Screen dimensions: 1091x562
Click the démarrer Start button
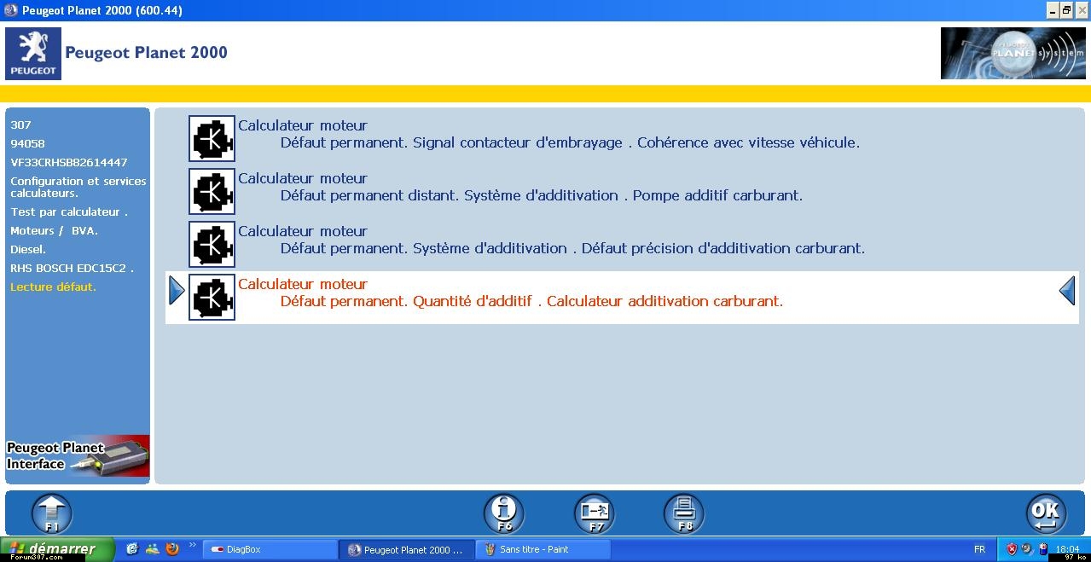[57, 549]
